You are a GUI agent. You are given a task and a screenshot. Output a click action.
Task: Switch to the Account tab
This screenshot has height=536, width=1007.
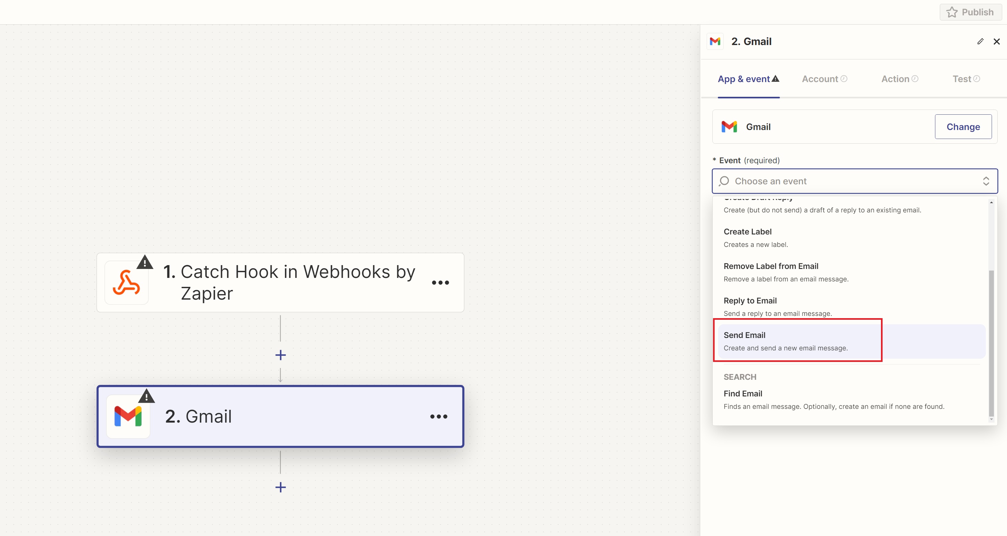(x=824, y=79)
